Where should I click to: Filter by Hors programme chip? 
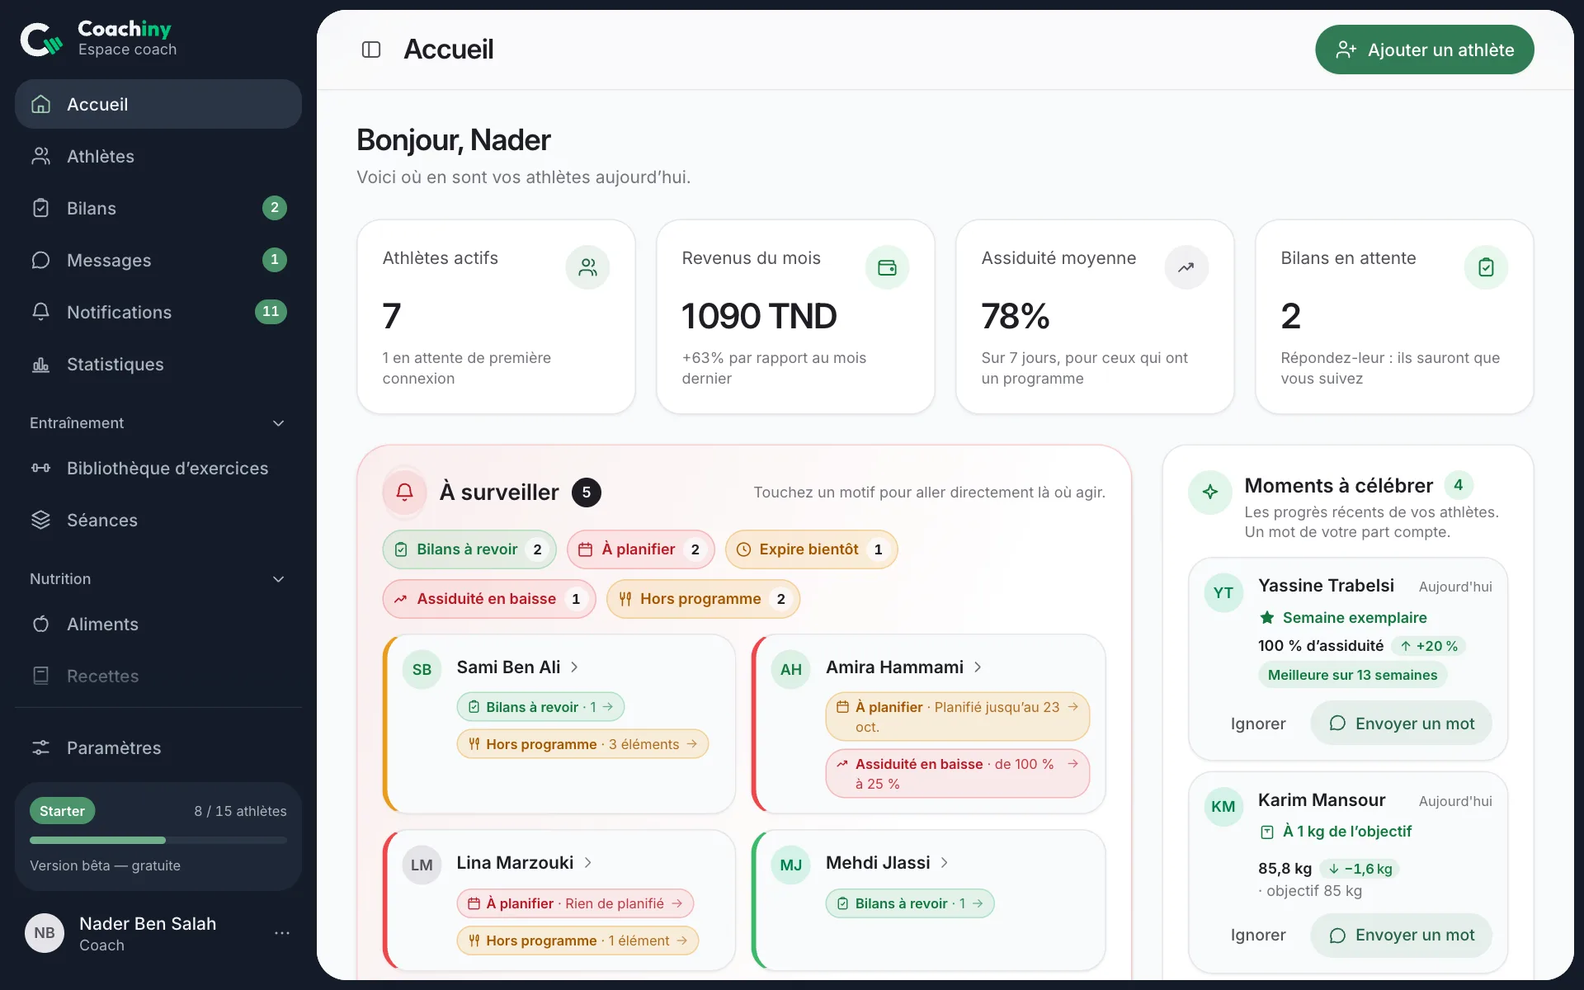tap(703, 599)
